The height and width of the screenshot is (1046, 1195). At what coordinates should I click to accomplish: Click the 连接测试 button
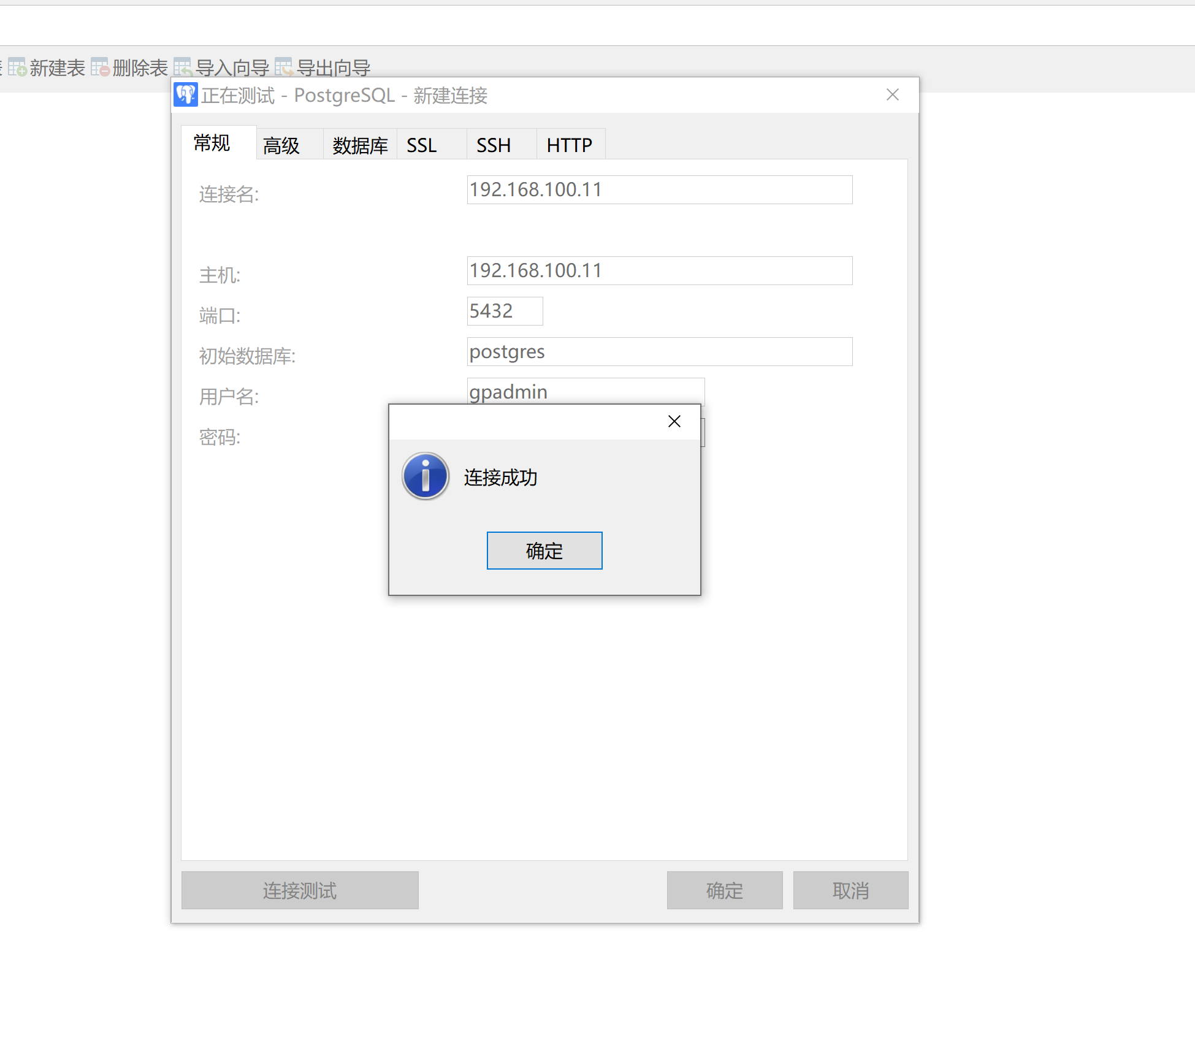(300, 890)
